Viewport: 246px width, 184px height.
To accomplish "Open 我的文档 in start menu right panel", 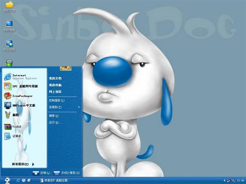I will 55,78.
